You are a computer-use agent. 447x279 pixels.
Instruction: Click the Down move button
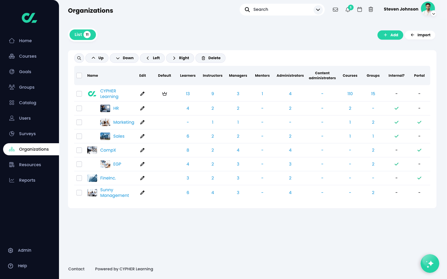[124, 58]
